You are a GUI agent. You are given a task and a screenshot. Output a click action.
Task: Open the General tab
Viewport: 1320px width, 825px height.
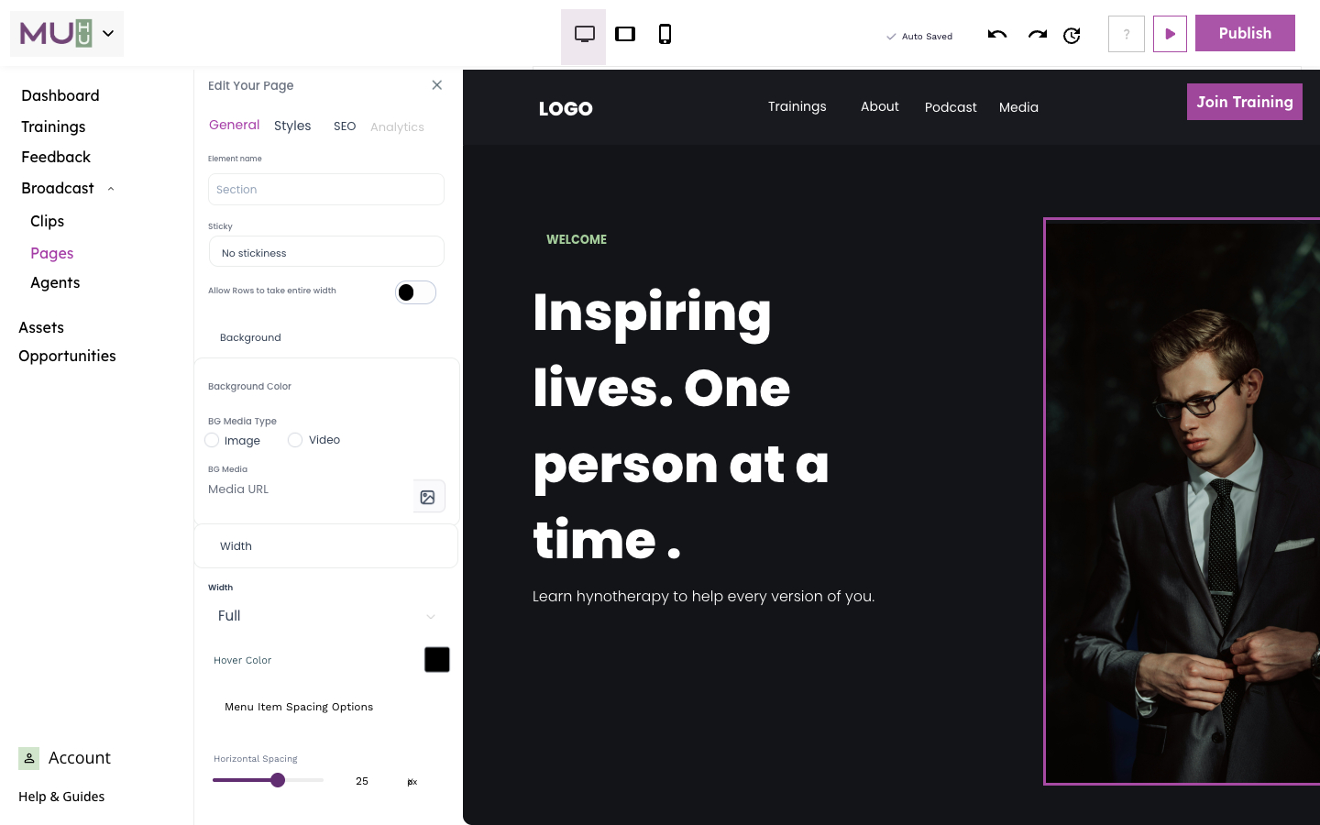coord(235,125)
